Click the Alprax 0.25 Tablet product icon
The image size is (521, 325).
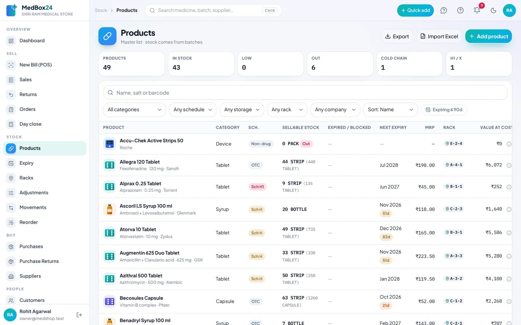click(110, 187)
